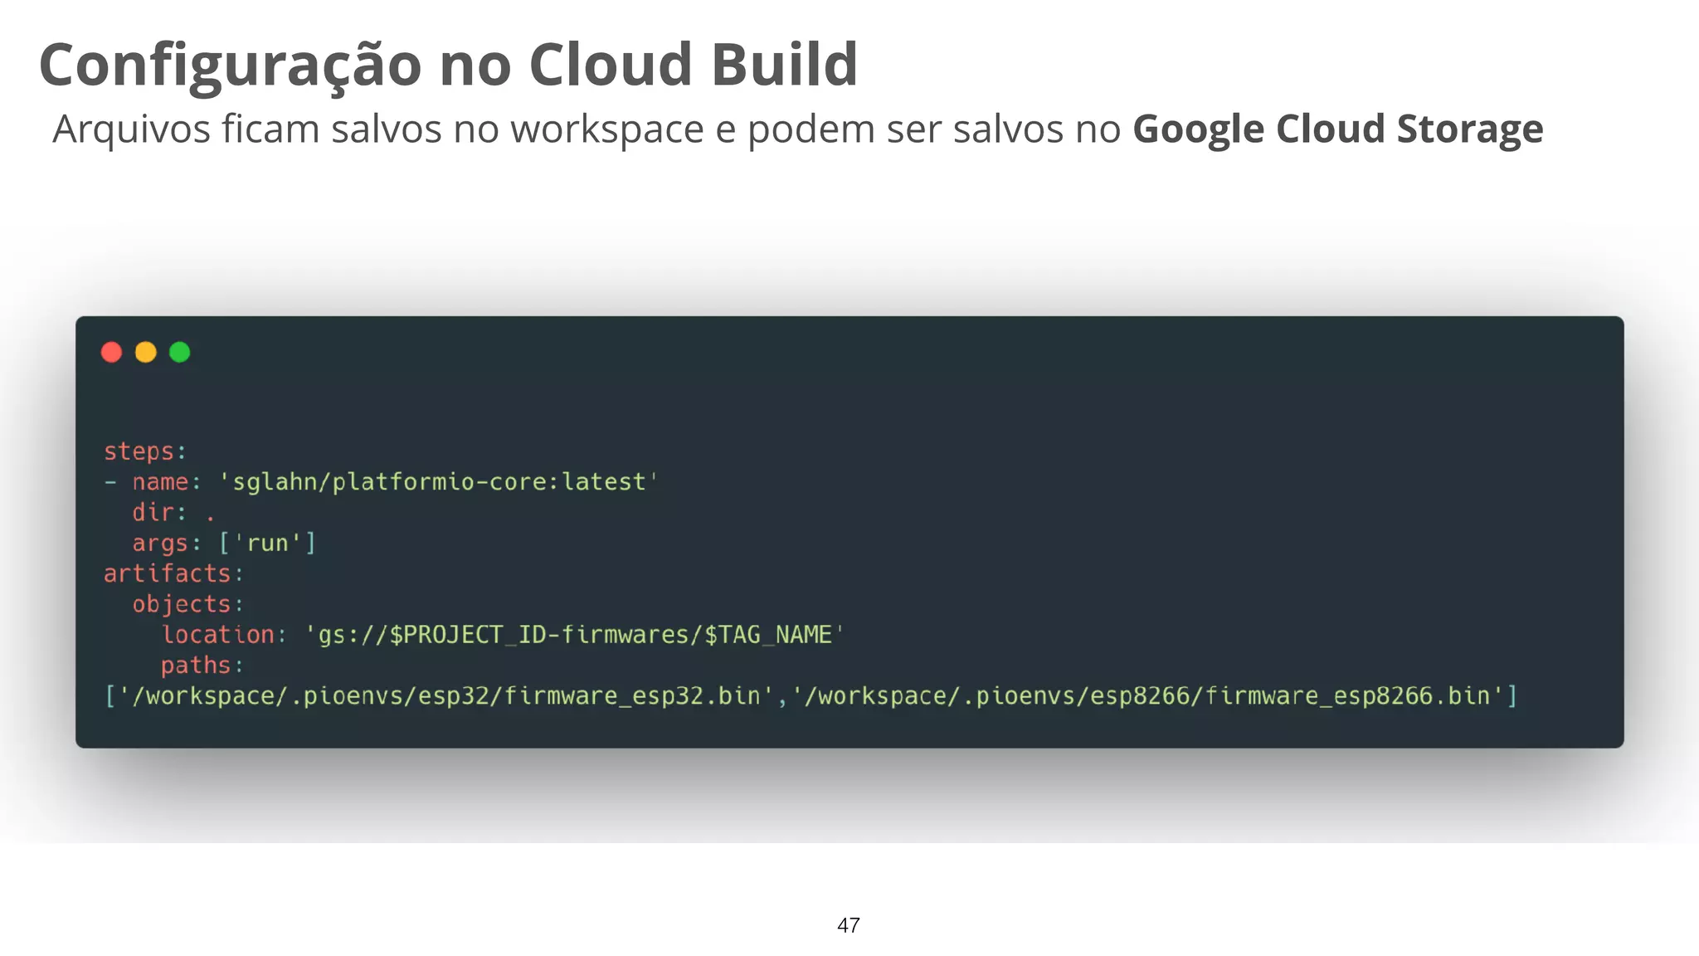Viewport: 1699px width, 956px height.
Task: Click the "artifacts:" key
Action: click(x=173, y=574)
